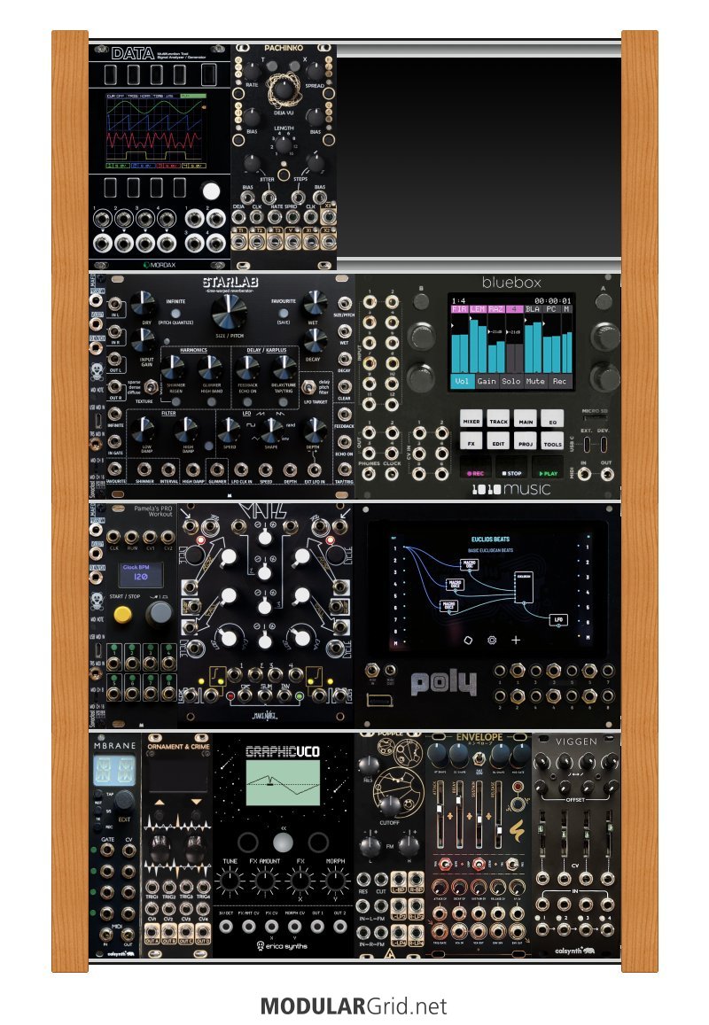This screenshot has height=1025, width=709.
Task: Click the WET knob on Starlab
Action: (314, 304)
